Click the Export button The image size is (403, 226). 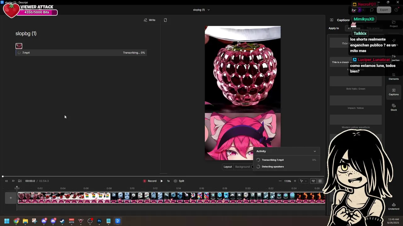tap(384, 10)
